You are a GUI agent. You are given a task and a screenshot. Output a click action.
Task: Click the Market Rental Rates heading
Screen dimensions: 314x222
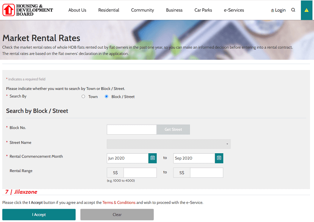41,38
